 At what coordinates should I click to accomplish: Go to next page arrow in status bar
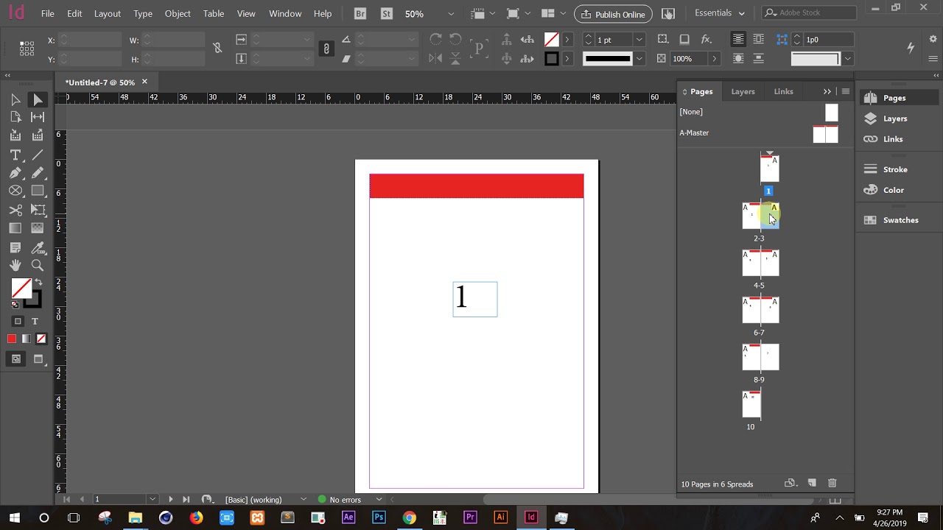point(171,499)
